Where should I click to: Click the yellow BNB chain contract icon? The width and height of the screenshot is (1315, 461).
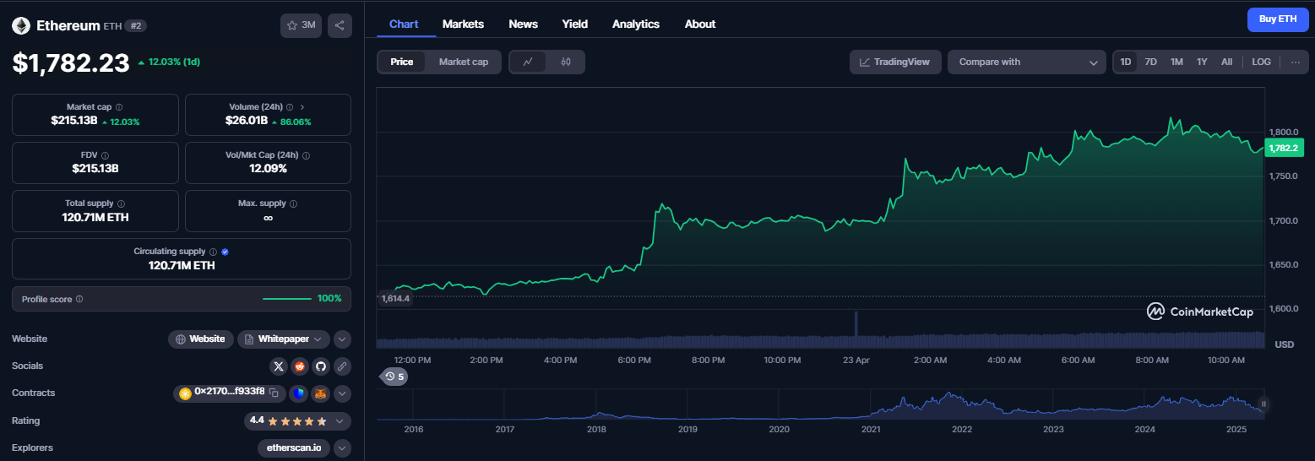(x=185, y=393)
